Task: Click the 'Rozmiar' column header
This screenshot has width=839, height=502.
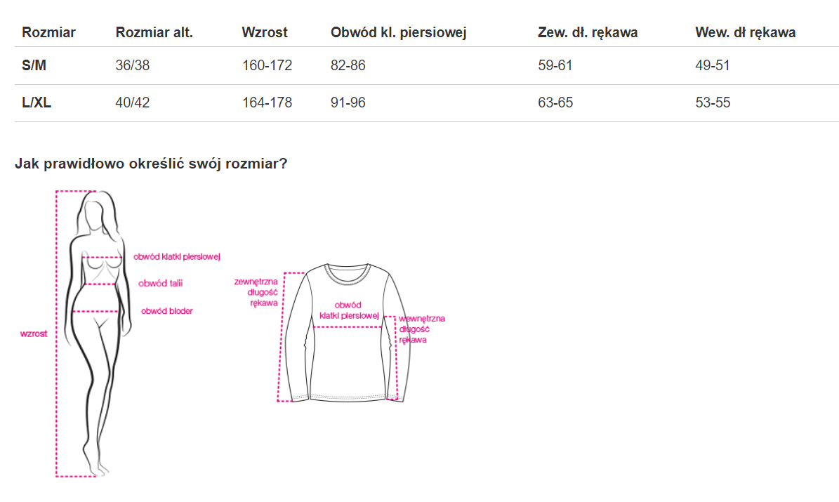Action: coord(48,32)
